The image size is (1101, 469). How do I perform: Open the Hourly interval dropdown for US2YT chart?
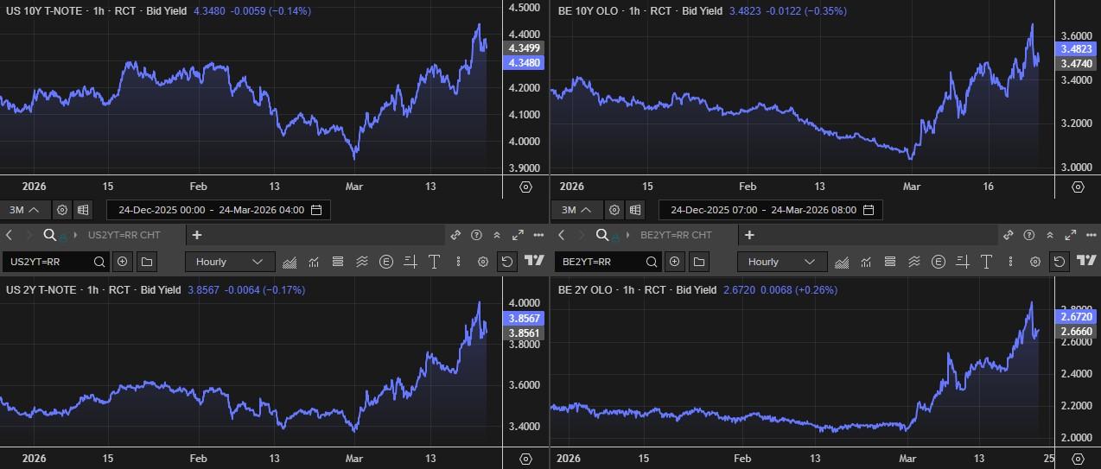click(x=229, y=262)
